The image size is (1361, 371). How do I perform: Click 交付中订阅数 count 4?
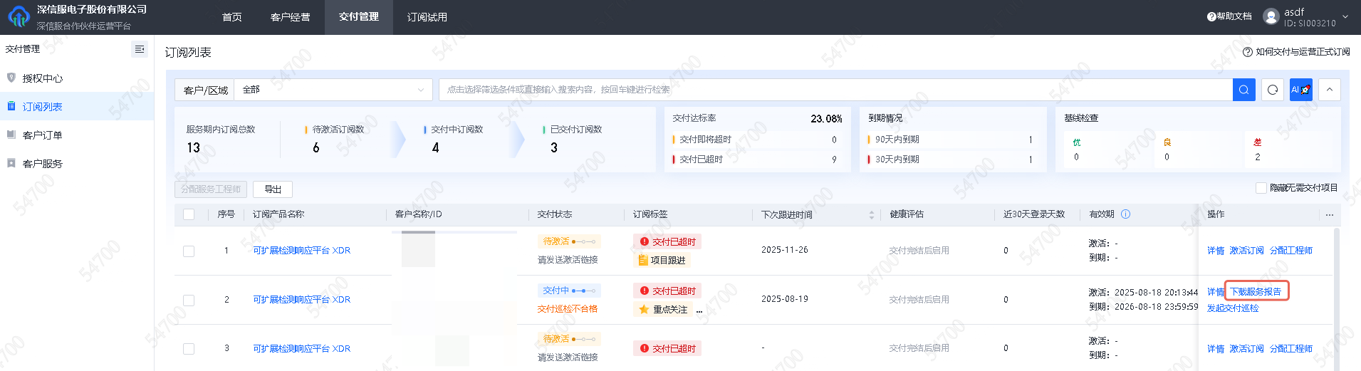[x=435, y=147]
